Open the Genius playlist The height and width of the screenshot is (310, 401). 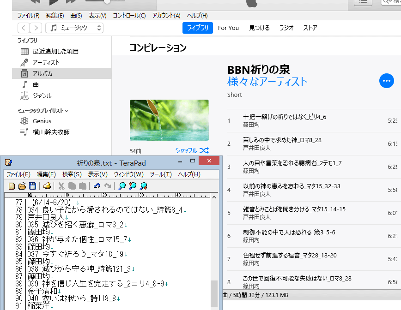click(61, 121)
